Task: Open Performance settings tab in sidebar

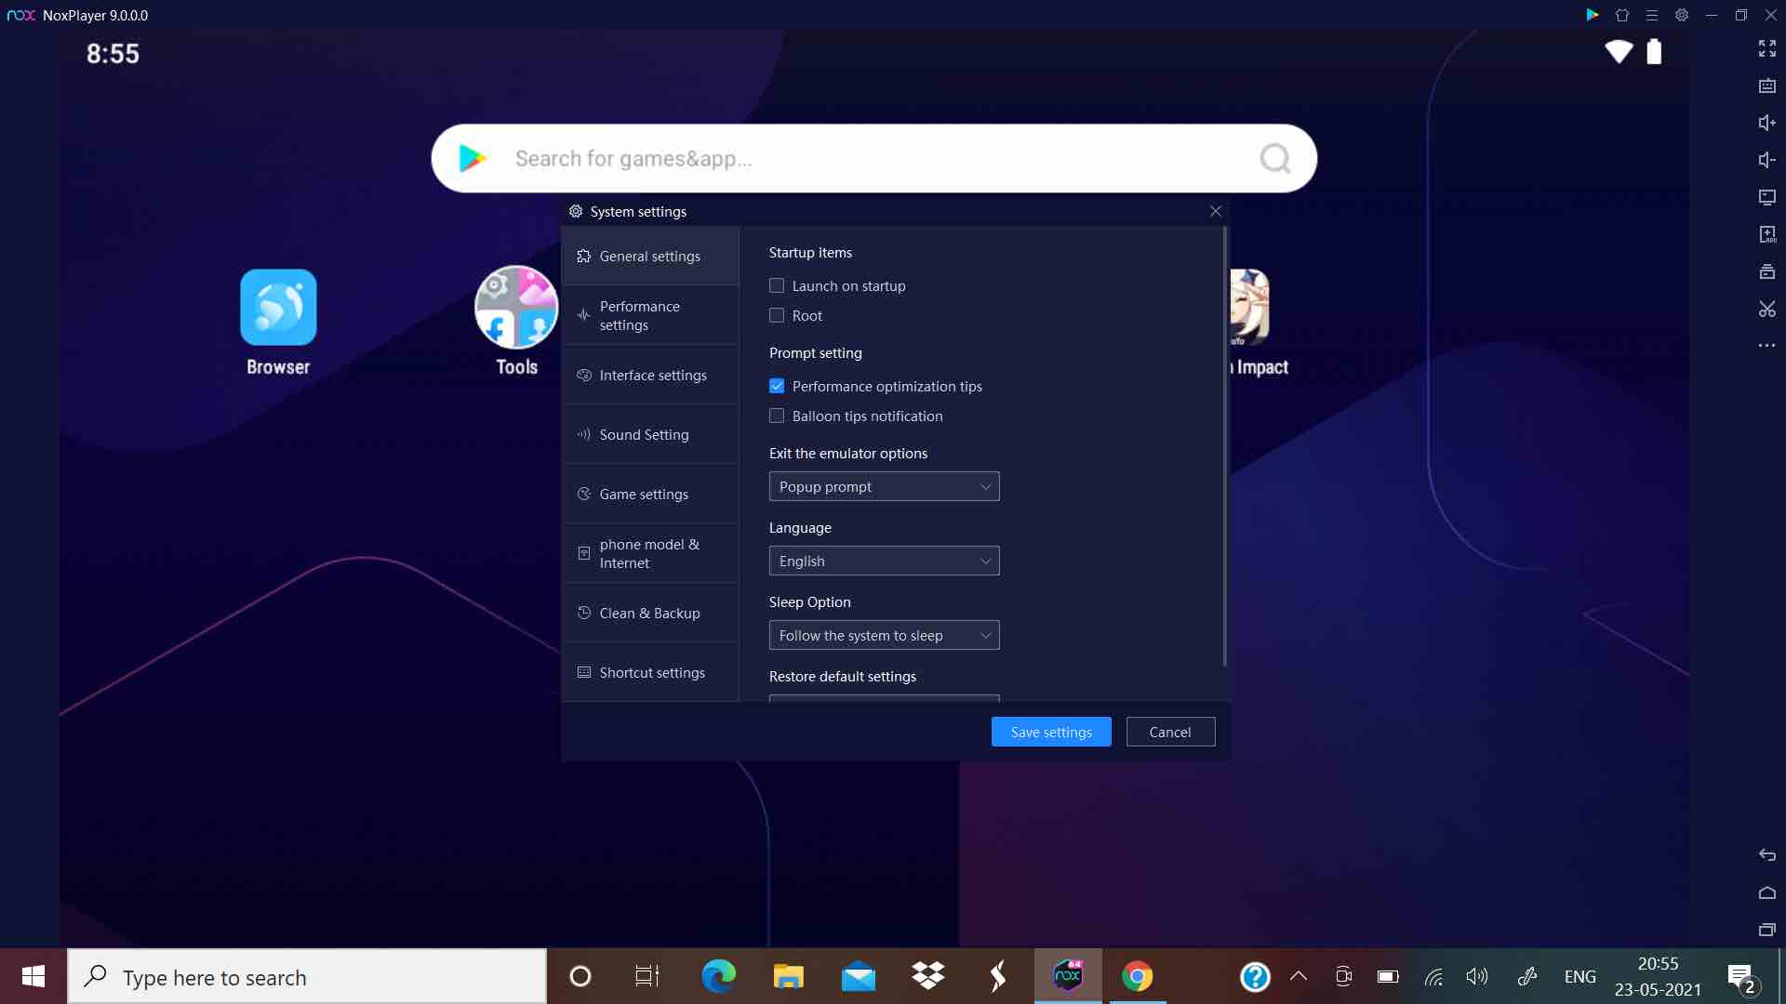Action: [651, 315]
